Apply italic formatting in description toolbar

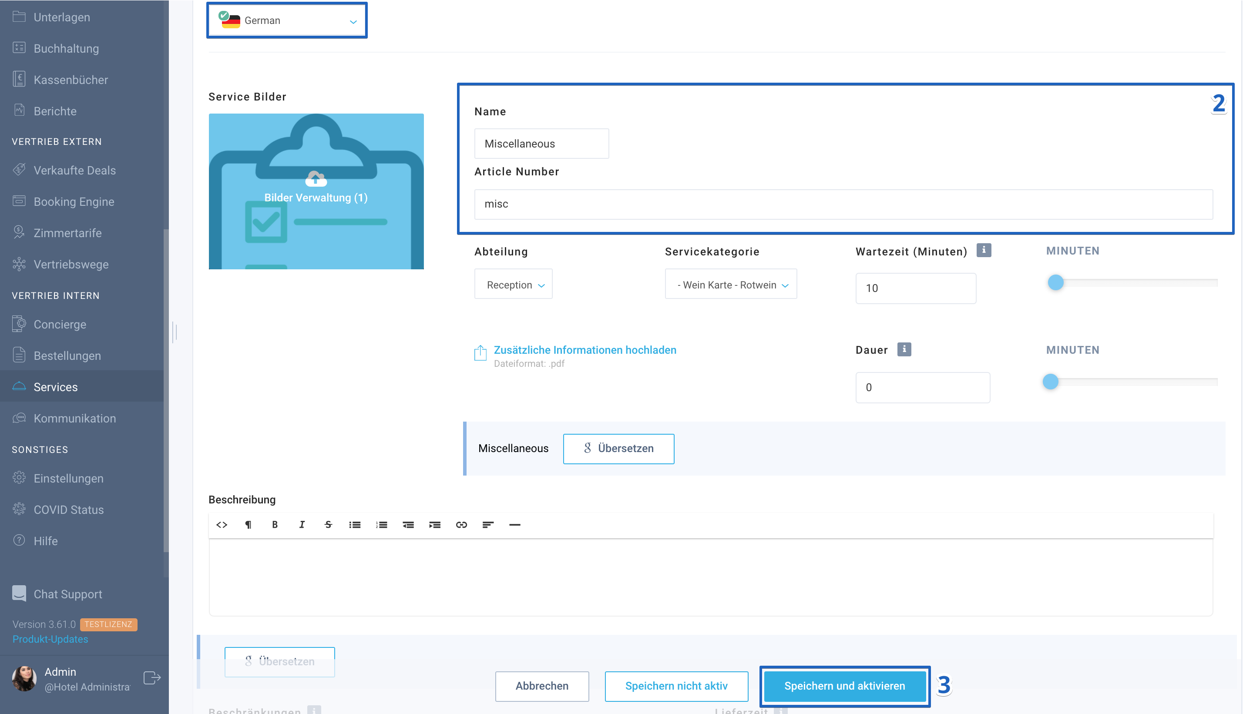(302, 525)
